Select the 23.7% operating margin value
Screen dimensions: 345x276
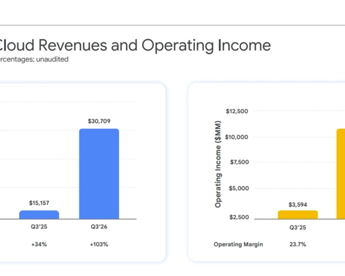coord(298,244)
